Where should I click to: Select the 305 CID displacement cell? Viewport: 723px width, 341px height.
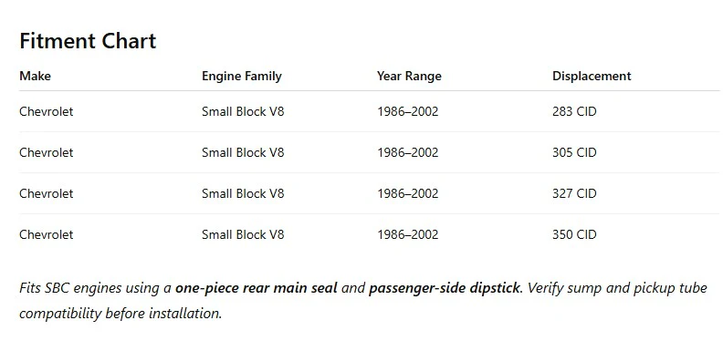point(574,152)
